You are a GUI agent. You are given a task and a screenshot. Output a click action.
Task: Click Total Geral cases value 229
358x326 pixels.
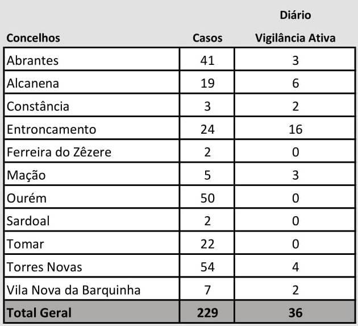click(x=207, y=313)
